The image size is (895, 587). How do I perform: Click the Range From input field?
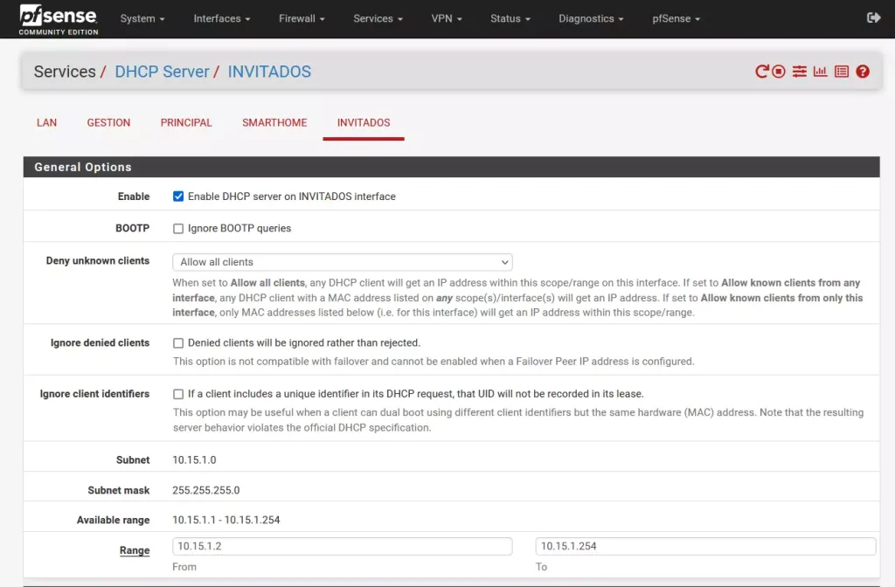click(343, 546)
